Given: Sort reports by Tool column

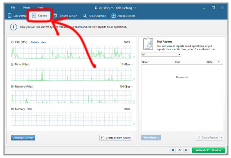Looking at the screenshot, I should (x=190, y=62).
